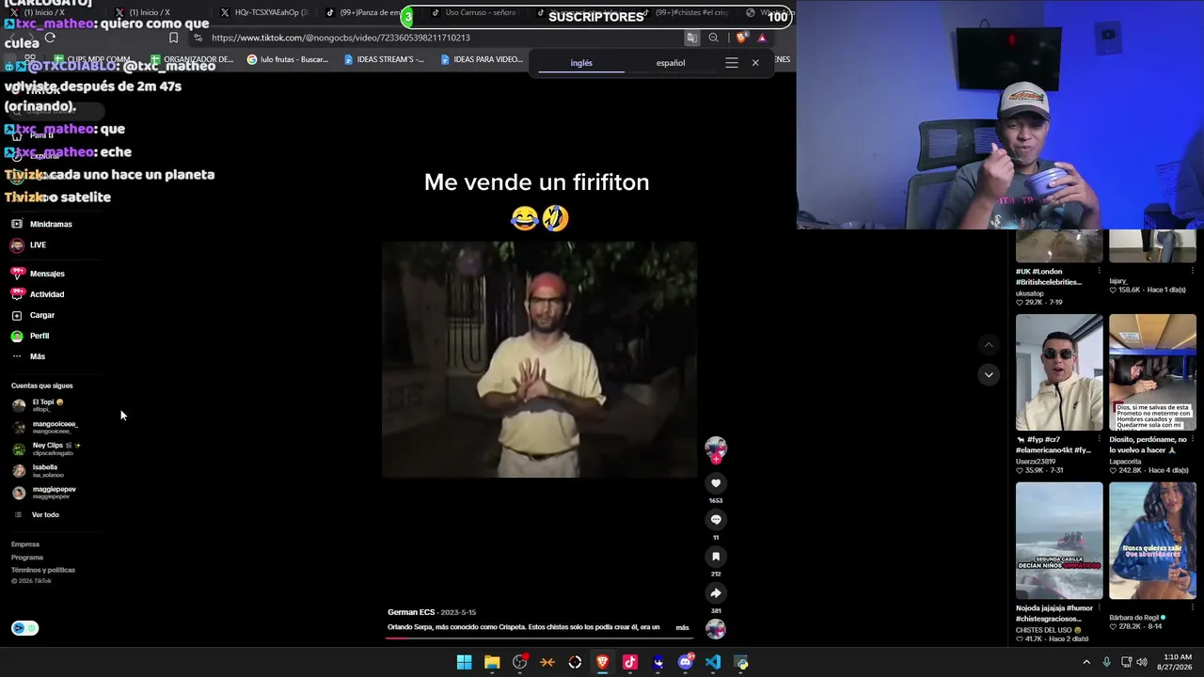1204x677 pixels.
Task: Open Bárbara de Regil recommended video
Action: (1152, 541)
